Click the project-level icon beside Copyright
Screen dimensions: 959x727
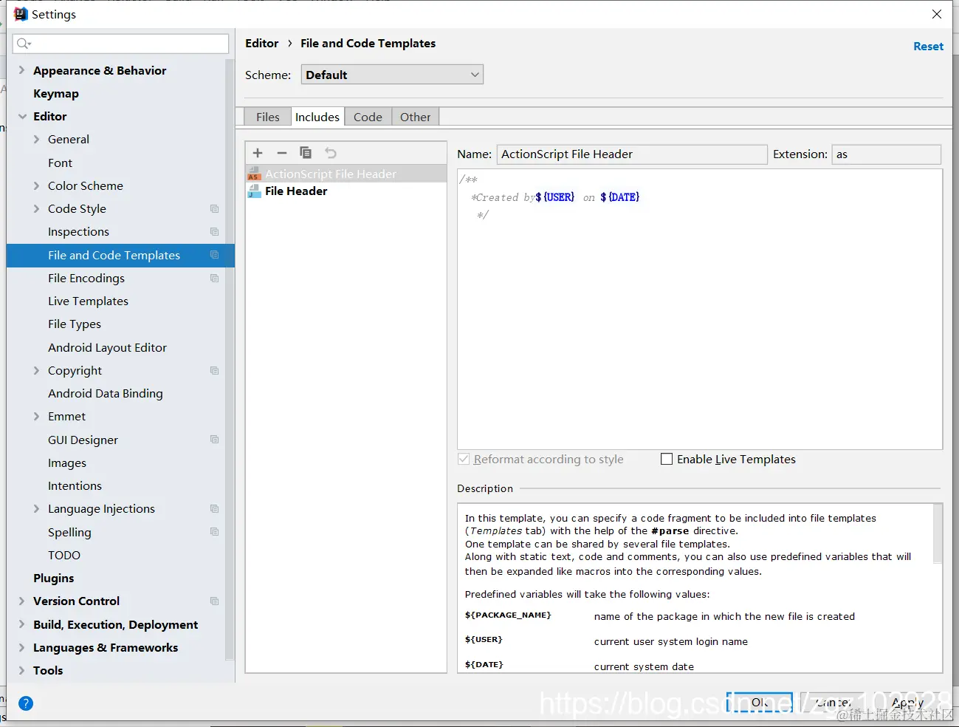tap(214, 371)
